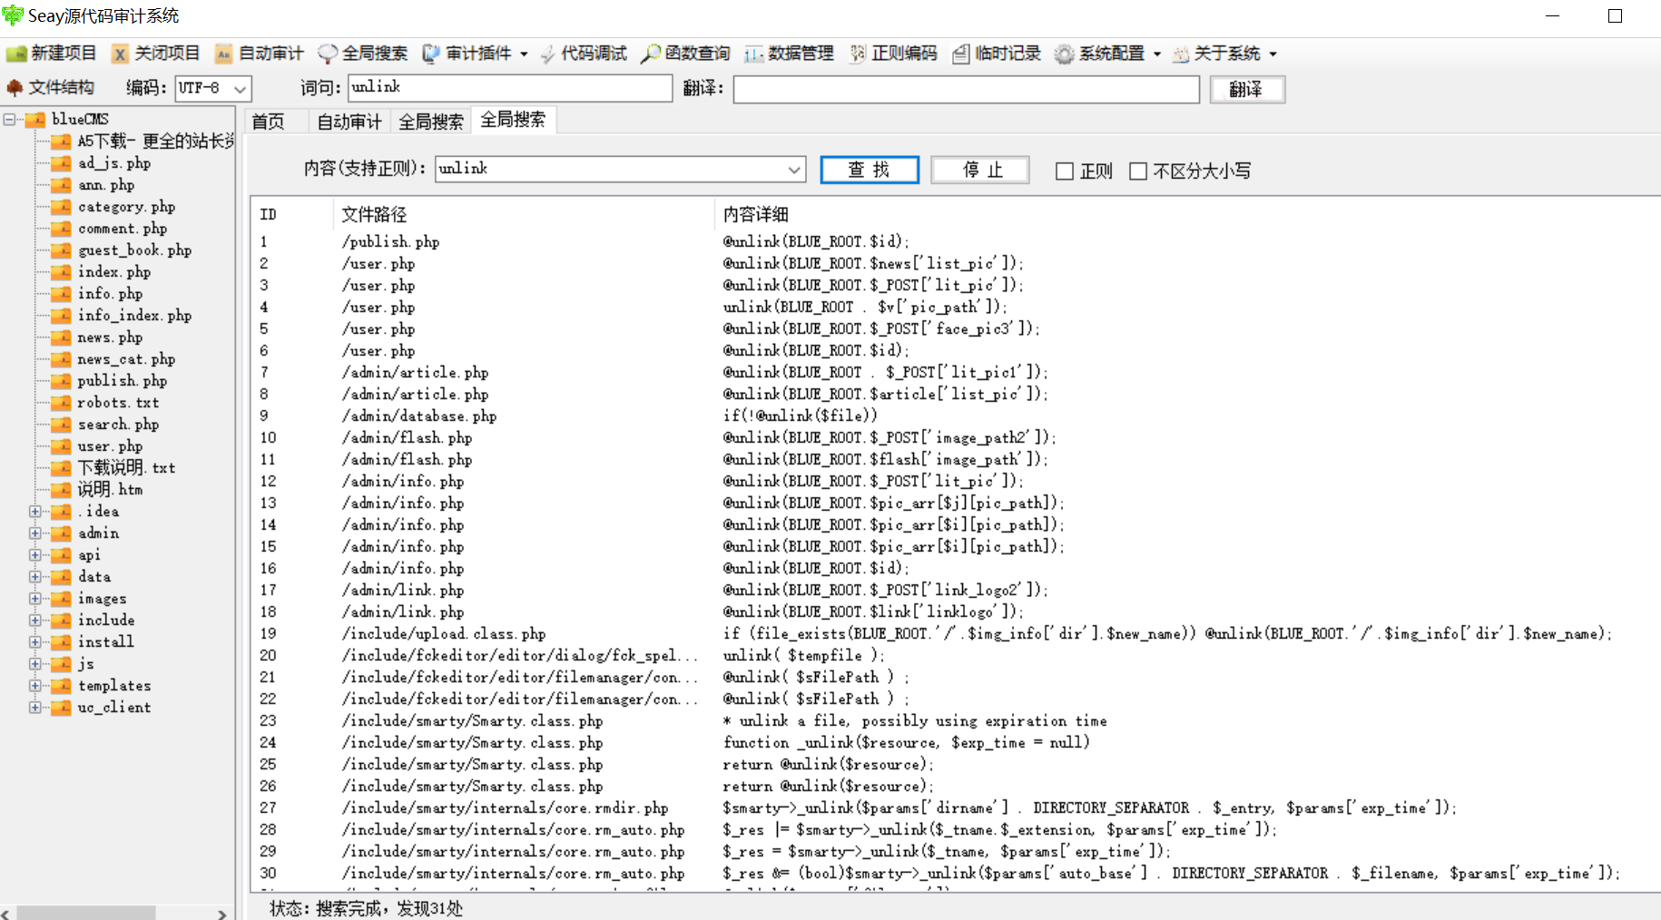Viewport: 1661px width, 920px height.
Task: Select the category.php file icon
Action: tap(61, 207)
